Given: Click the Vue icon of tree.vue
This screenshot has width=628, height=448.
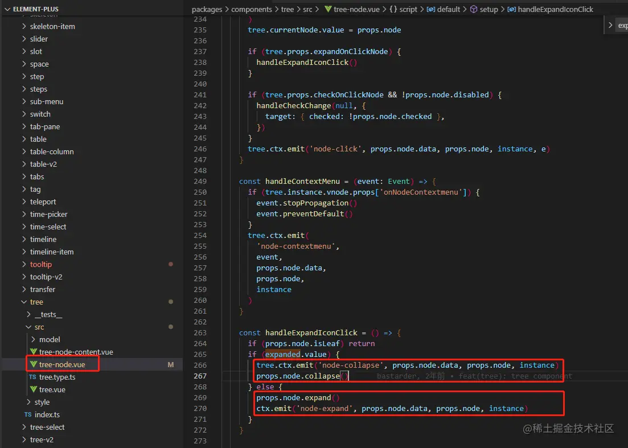Looking at the screenshot, I should tap(34, 389).
